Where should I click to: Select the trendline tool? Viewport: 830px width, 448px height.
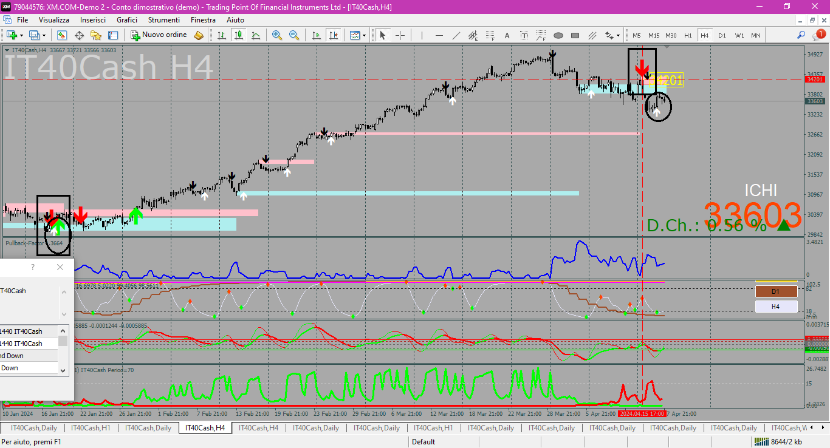[x=456, y=35]
